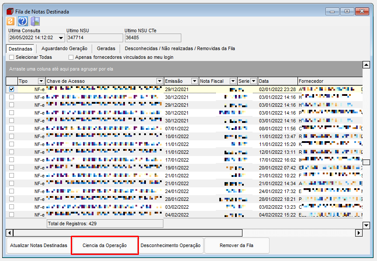
Task: Toggle the Selecionar Todas checkbox
Action: (11, 58)
